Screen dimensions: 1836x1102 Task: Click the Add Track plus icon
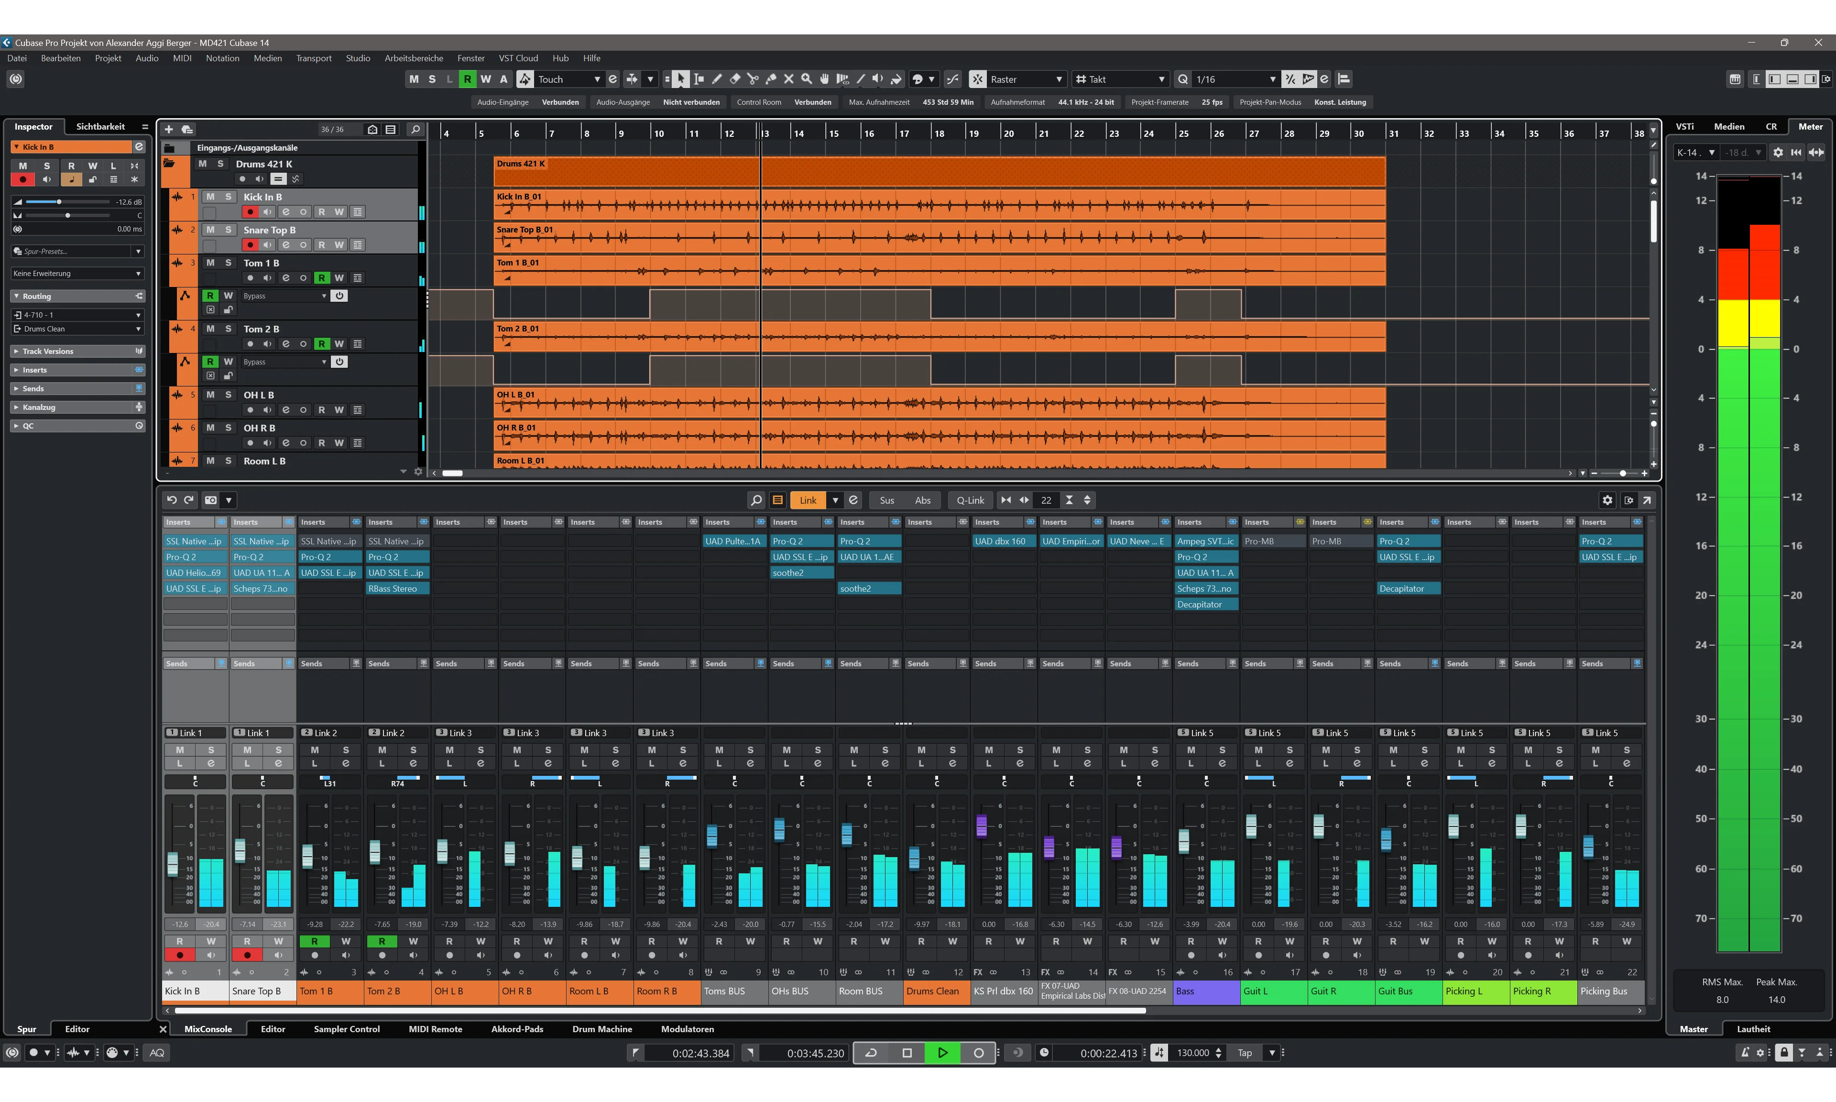[169, 129]
